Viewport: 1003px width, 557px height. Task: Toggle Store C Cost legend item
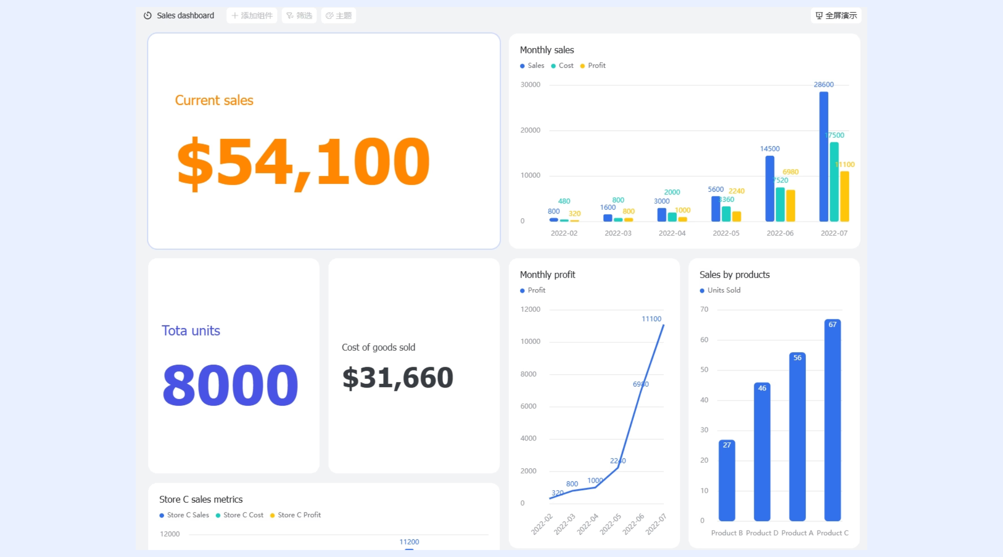coord(240,515)
